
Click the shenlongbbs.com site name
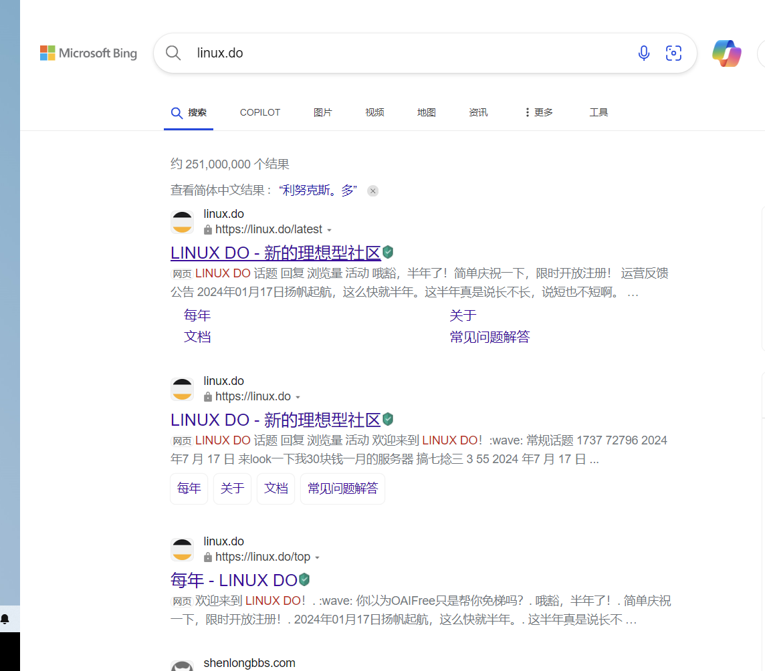point(249,663)
